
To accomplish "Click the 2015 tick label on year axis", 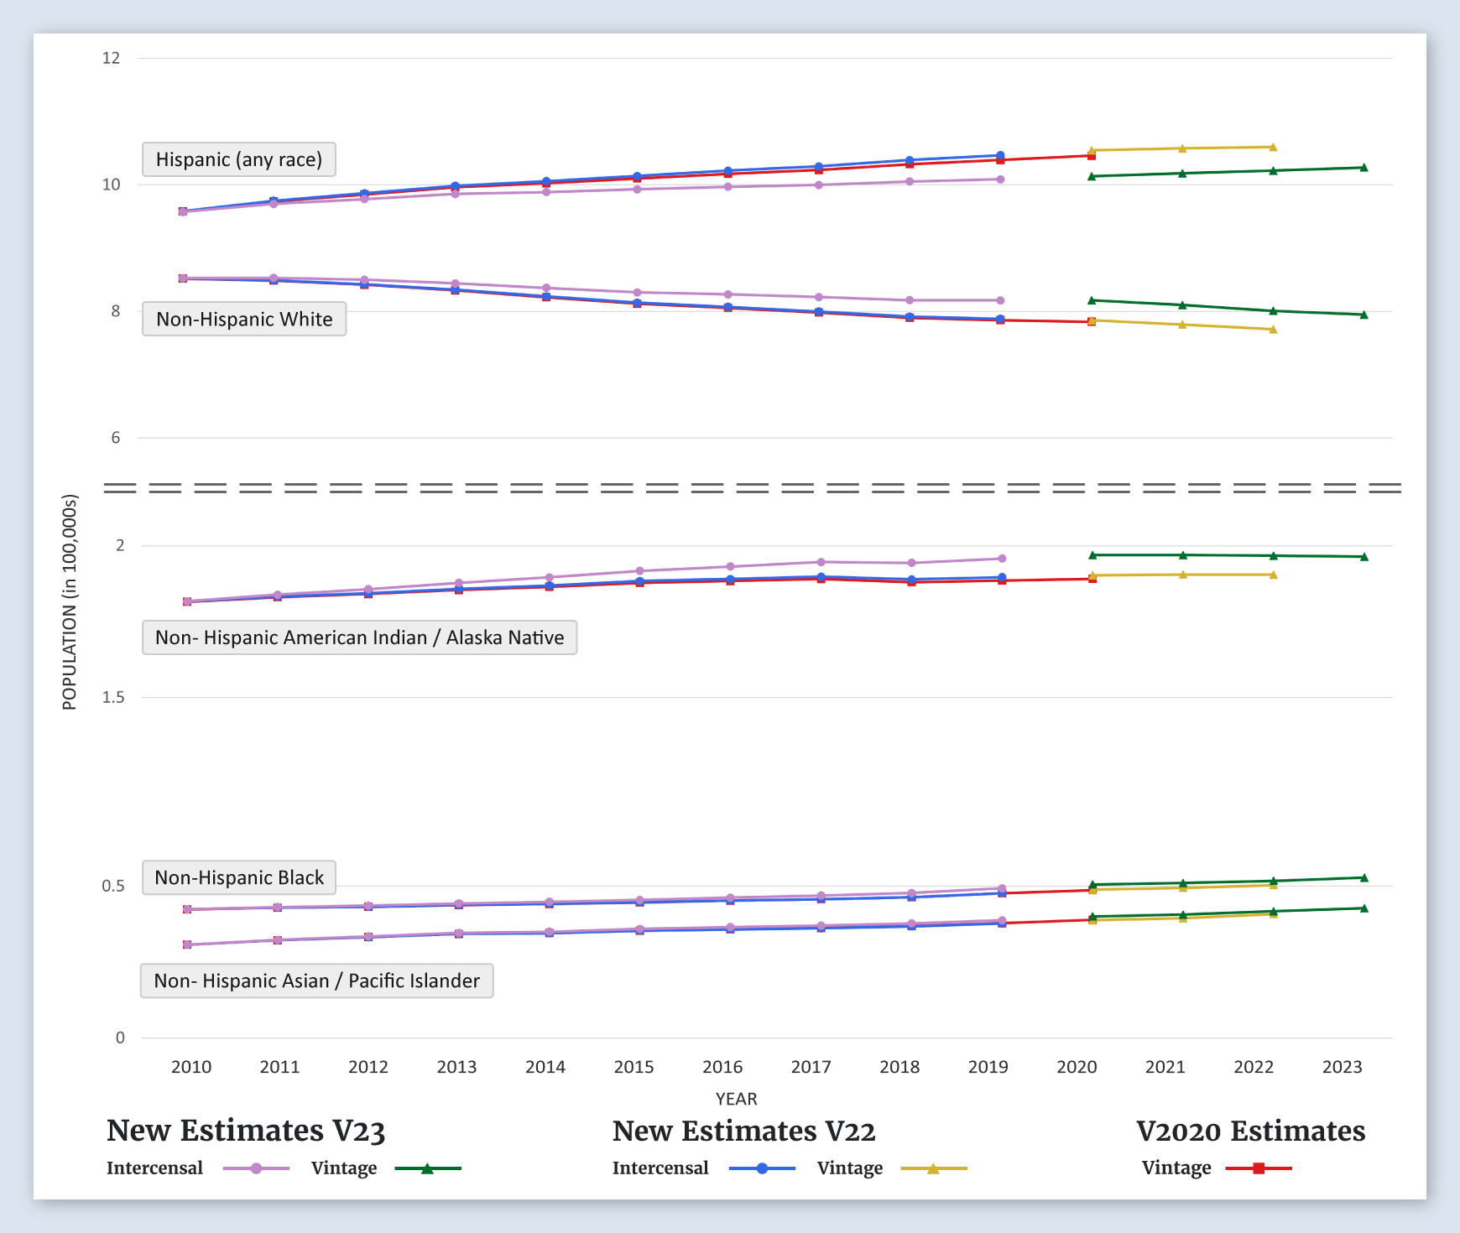I will coord(634,1067).
